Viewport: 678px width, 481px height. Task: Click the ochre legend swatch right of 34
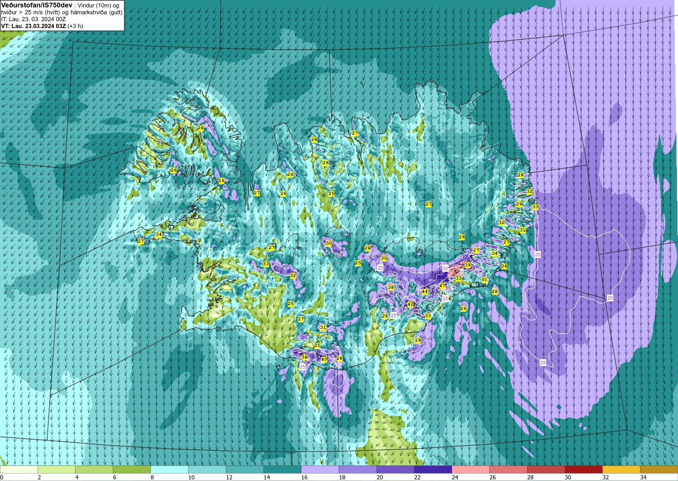click(658, 469)
